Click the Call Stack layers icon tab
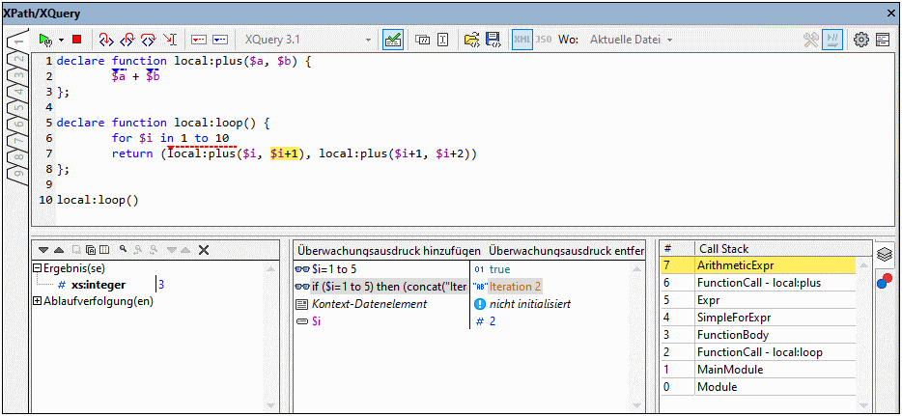Viewport: 902px width, 416px height. click(x=885, y=254)
